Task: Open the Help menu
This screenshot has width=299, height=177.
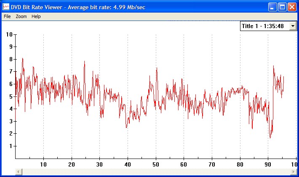Action: [x=36, y=16]
